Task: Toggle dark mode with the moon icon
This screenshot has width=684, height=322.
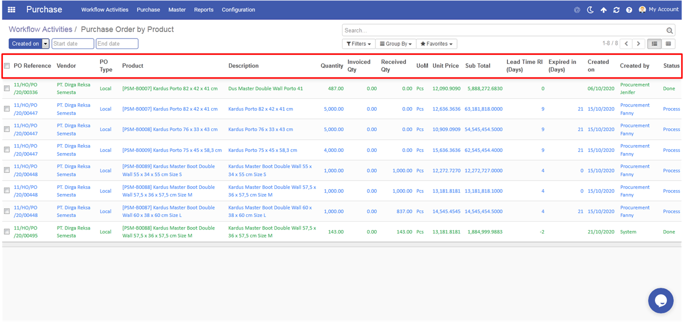Action: [x=590, y=10]
